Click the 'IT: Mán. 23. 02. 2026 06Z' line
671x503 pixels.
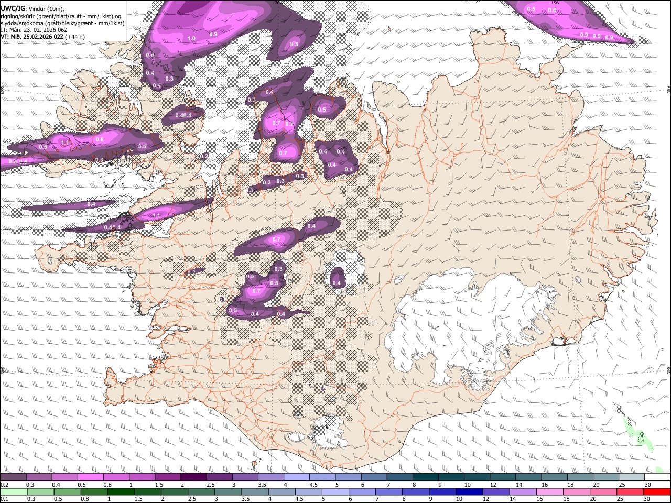point(34,30)
